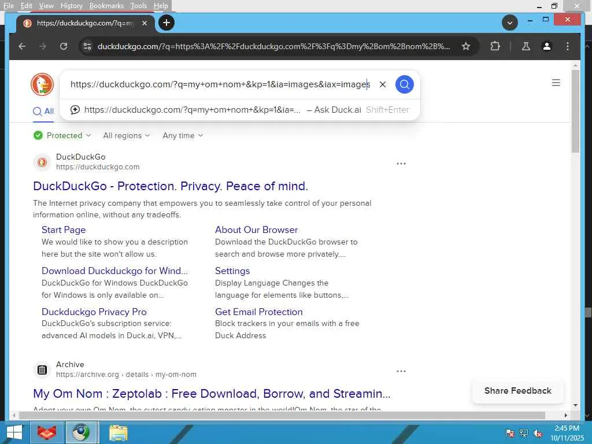
Task: Click the Ask Duck.ai chat icon suggestion
Action: [75, 110]
